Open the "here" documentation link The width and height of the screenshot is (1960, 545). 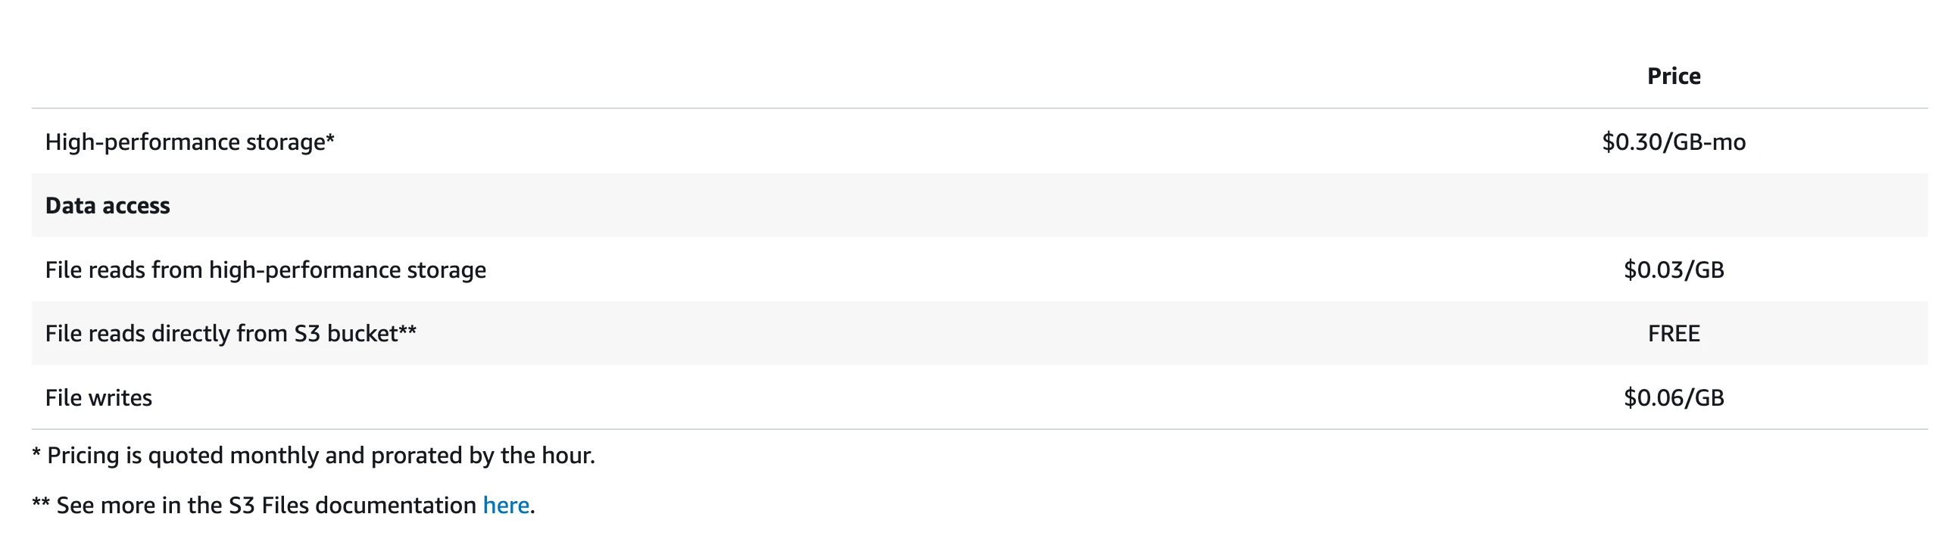coord(506,506)
